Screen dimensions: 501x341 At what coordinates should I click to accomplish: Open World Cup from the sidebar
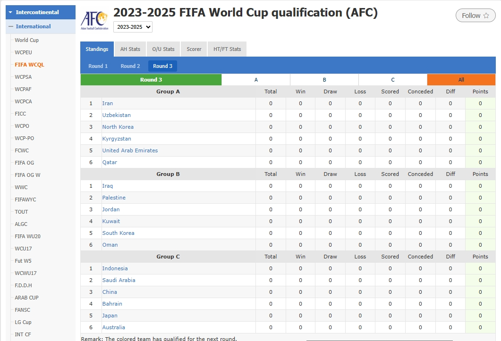(x=27, y=40)
